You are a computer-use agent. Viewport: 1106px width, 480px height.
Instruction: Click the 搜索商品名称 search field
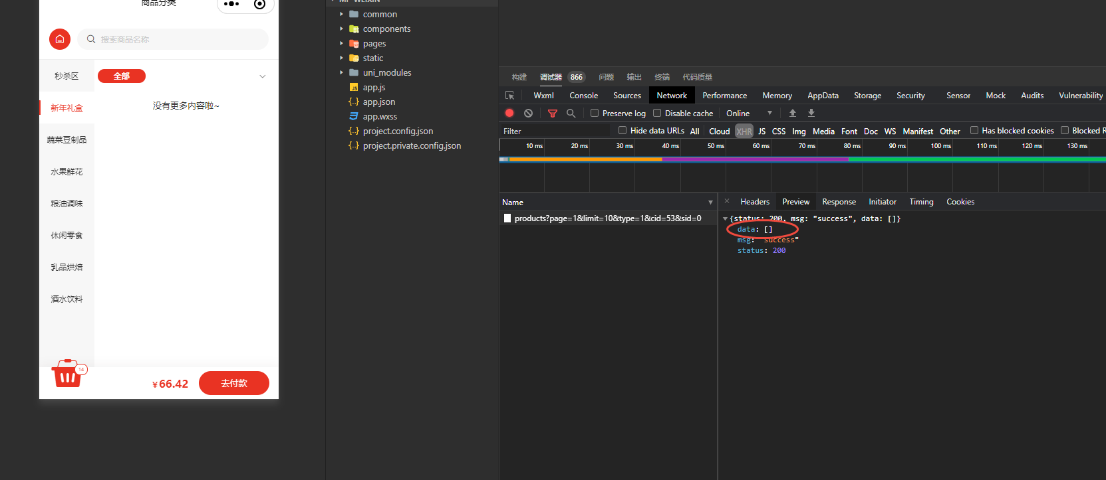click(x=173, y=39)
